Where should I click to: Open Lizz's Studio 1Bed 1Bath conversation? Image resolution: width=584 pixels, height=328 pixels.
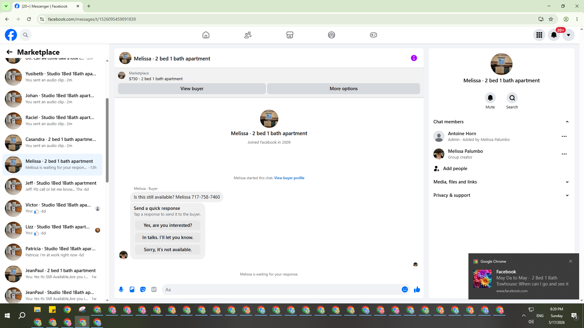(53, 230)
